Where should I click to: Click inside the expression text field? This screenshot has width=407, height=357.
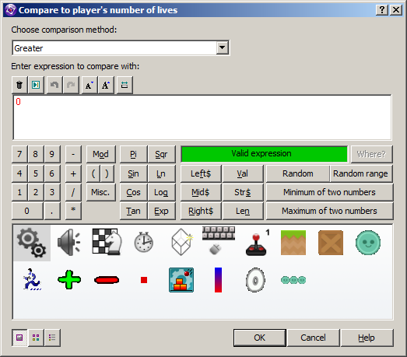click(202, 117)
